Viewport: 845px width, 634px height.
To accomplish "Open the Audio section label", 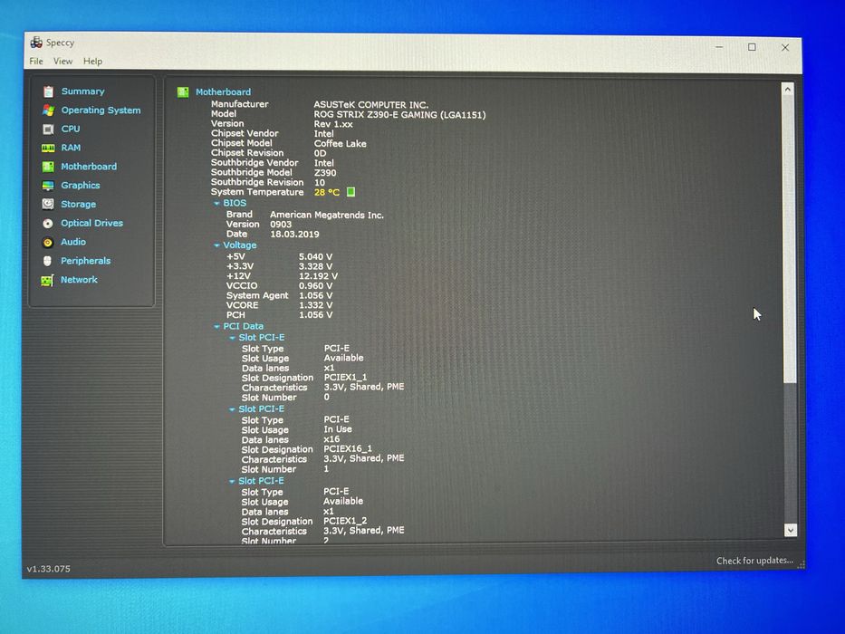I will coord(73,242).
